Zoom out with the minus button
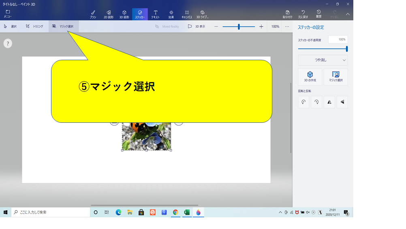This screenshot has width=406, height=229. pos(216,27)
